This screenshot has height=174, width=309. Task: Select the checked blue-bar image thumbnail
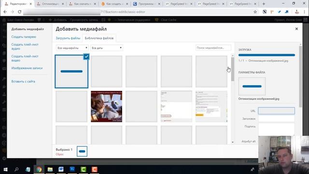[71, 72]
